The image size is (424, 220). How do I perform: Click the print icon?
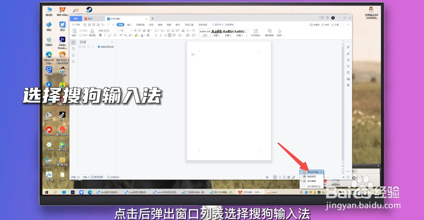pyautogui.click(x=94, y=25)
